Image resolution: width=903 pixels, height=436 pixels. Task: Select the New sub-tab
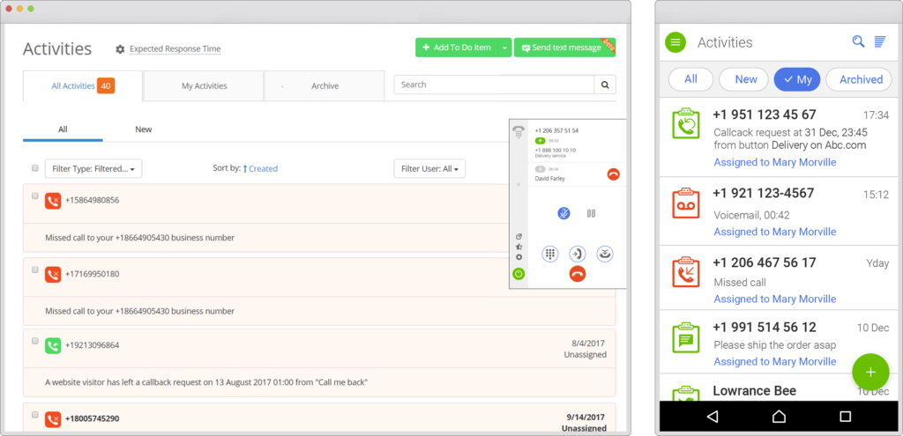tap(144, 129)
